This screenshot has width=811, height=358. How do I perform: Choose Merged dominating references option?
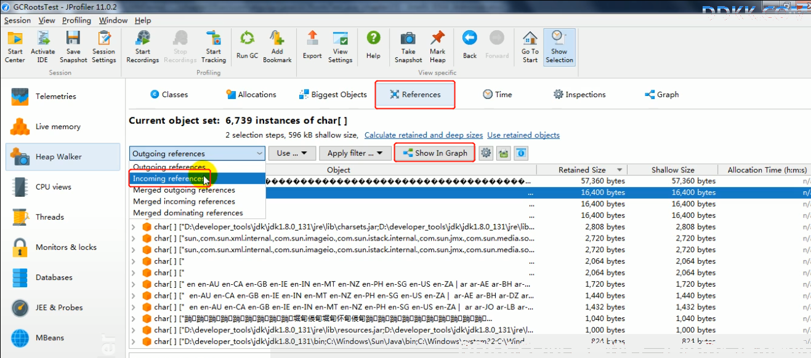coord(198,213)
